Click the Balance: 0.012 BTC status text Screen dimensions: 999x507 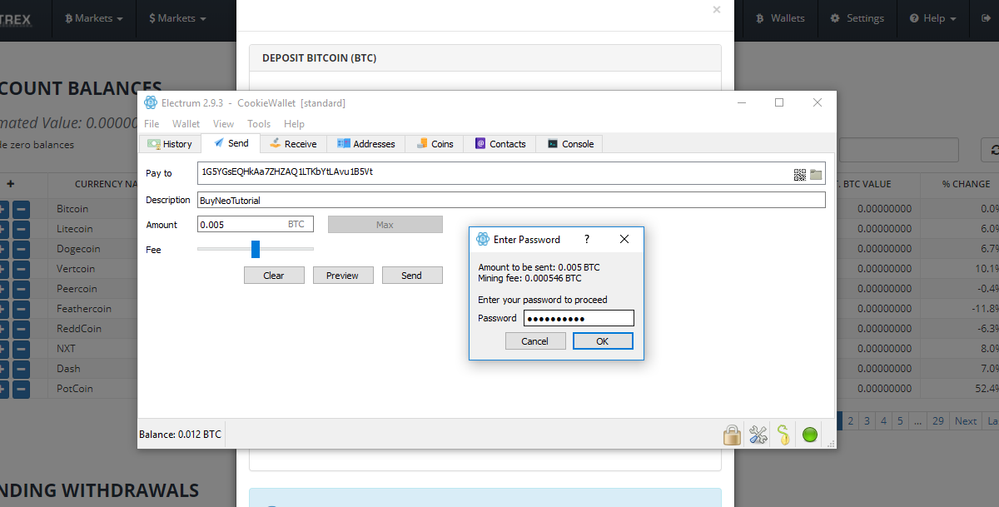(x=181, y=435)
